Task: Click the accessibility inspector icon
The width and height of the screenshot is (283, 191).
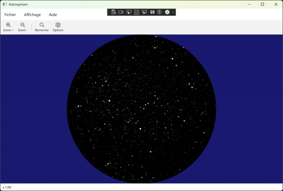Action: (x=159, y=12)
